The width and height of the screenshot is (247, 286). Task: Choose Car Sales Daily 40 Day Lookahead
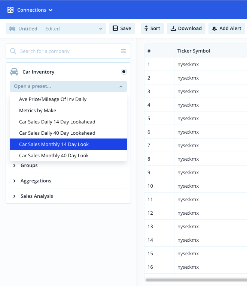point(68,133)
